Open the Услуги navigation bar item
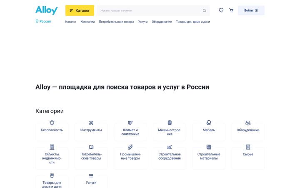 point(143,22)
